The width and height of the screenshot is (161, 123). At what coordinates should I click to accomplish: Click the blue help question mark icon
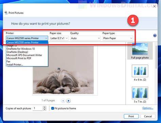coord(155,35)
